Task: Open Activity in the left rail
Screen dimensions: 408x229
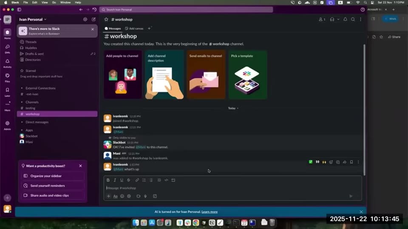Action: (7, 63)
